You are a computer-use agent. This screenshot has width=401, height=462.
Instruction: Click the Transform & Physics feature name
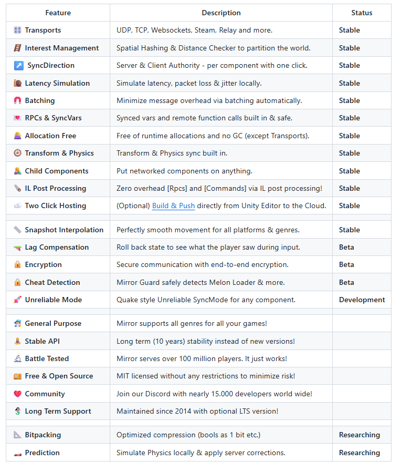coord(59,153)
